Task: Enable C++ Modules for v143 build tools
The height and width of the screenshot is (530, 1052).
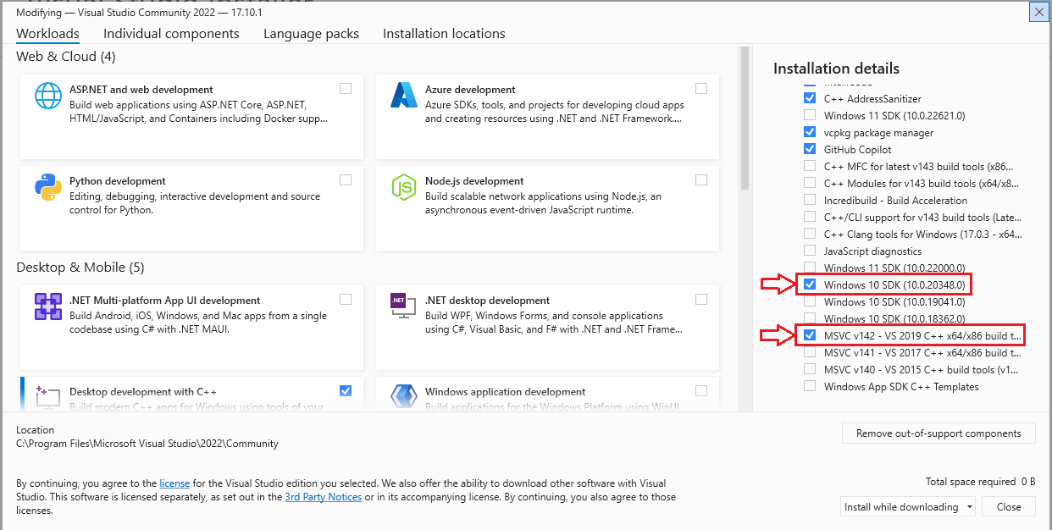Action: click(810, 183)
